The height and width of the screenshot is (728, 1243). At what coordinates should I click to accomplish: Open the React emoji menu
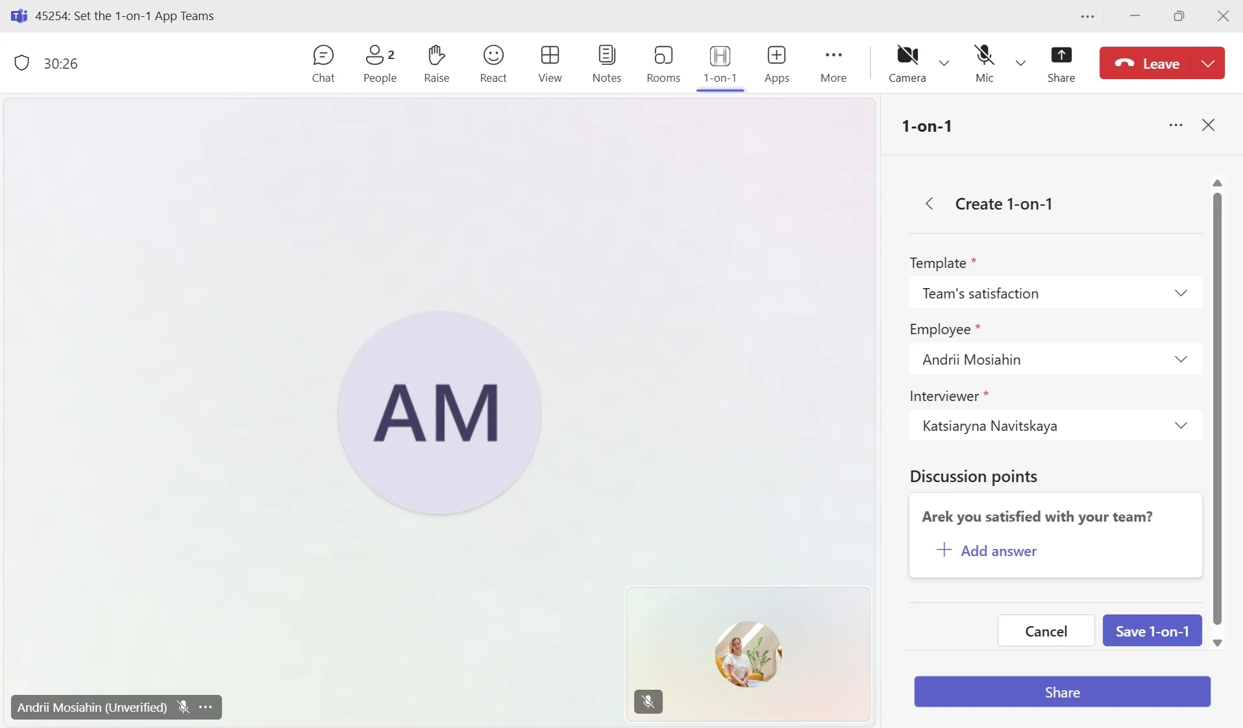(x=493, y=64)
